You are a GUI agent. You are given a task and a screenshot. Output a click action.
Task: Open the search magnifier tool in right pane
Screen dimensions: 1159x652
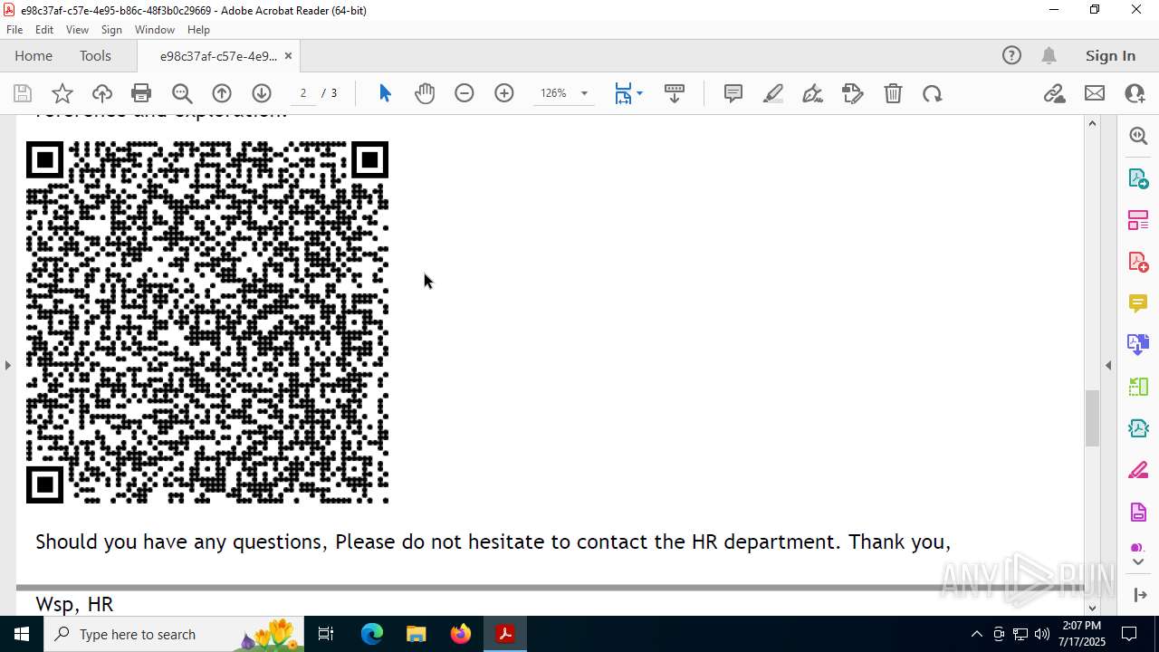(x=1138, y=136)
